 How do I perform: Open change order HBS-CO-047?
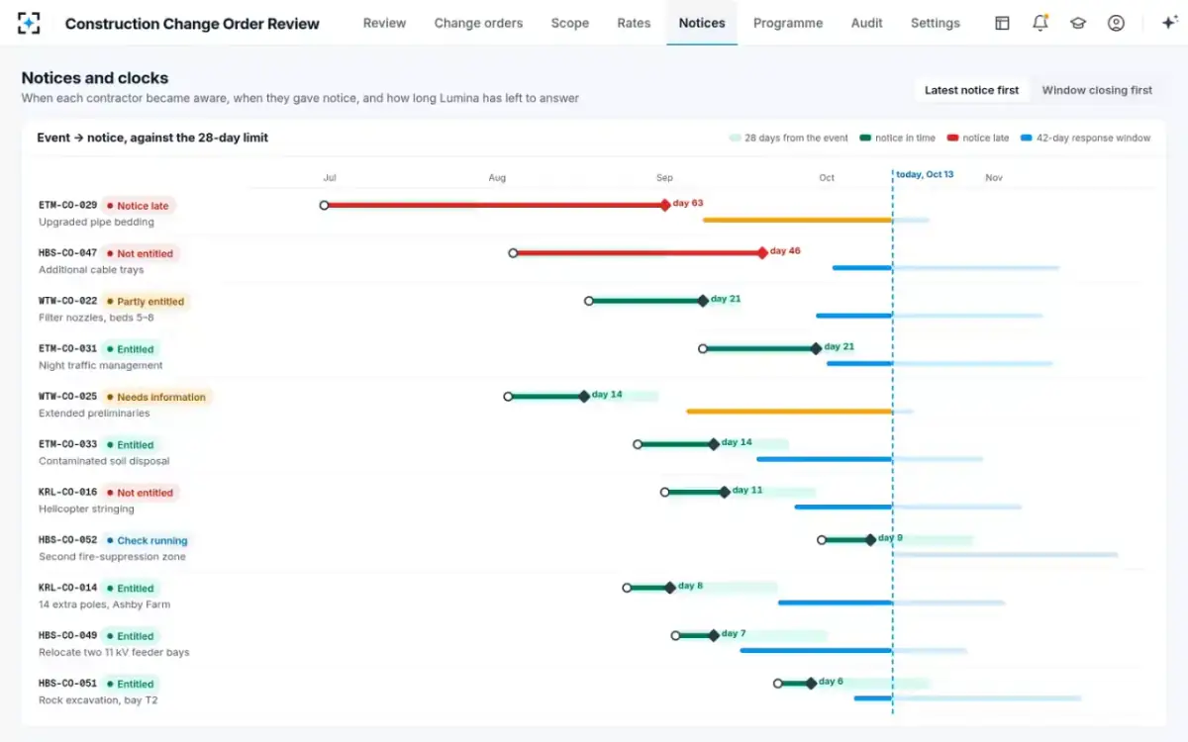tap(67, 252)
